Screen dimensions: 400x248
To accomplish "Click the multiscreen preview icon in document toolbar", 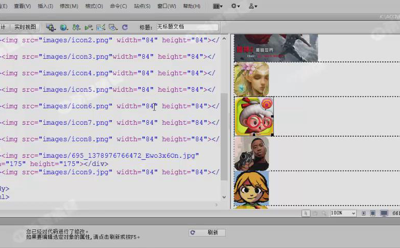I will 51,27.
